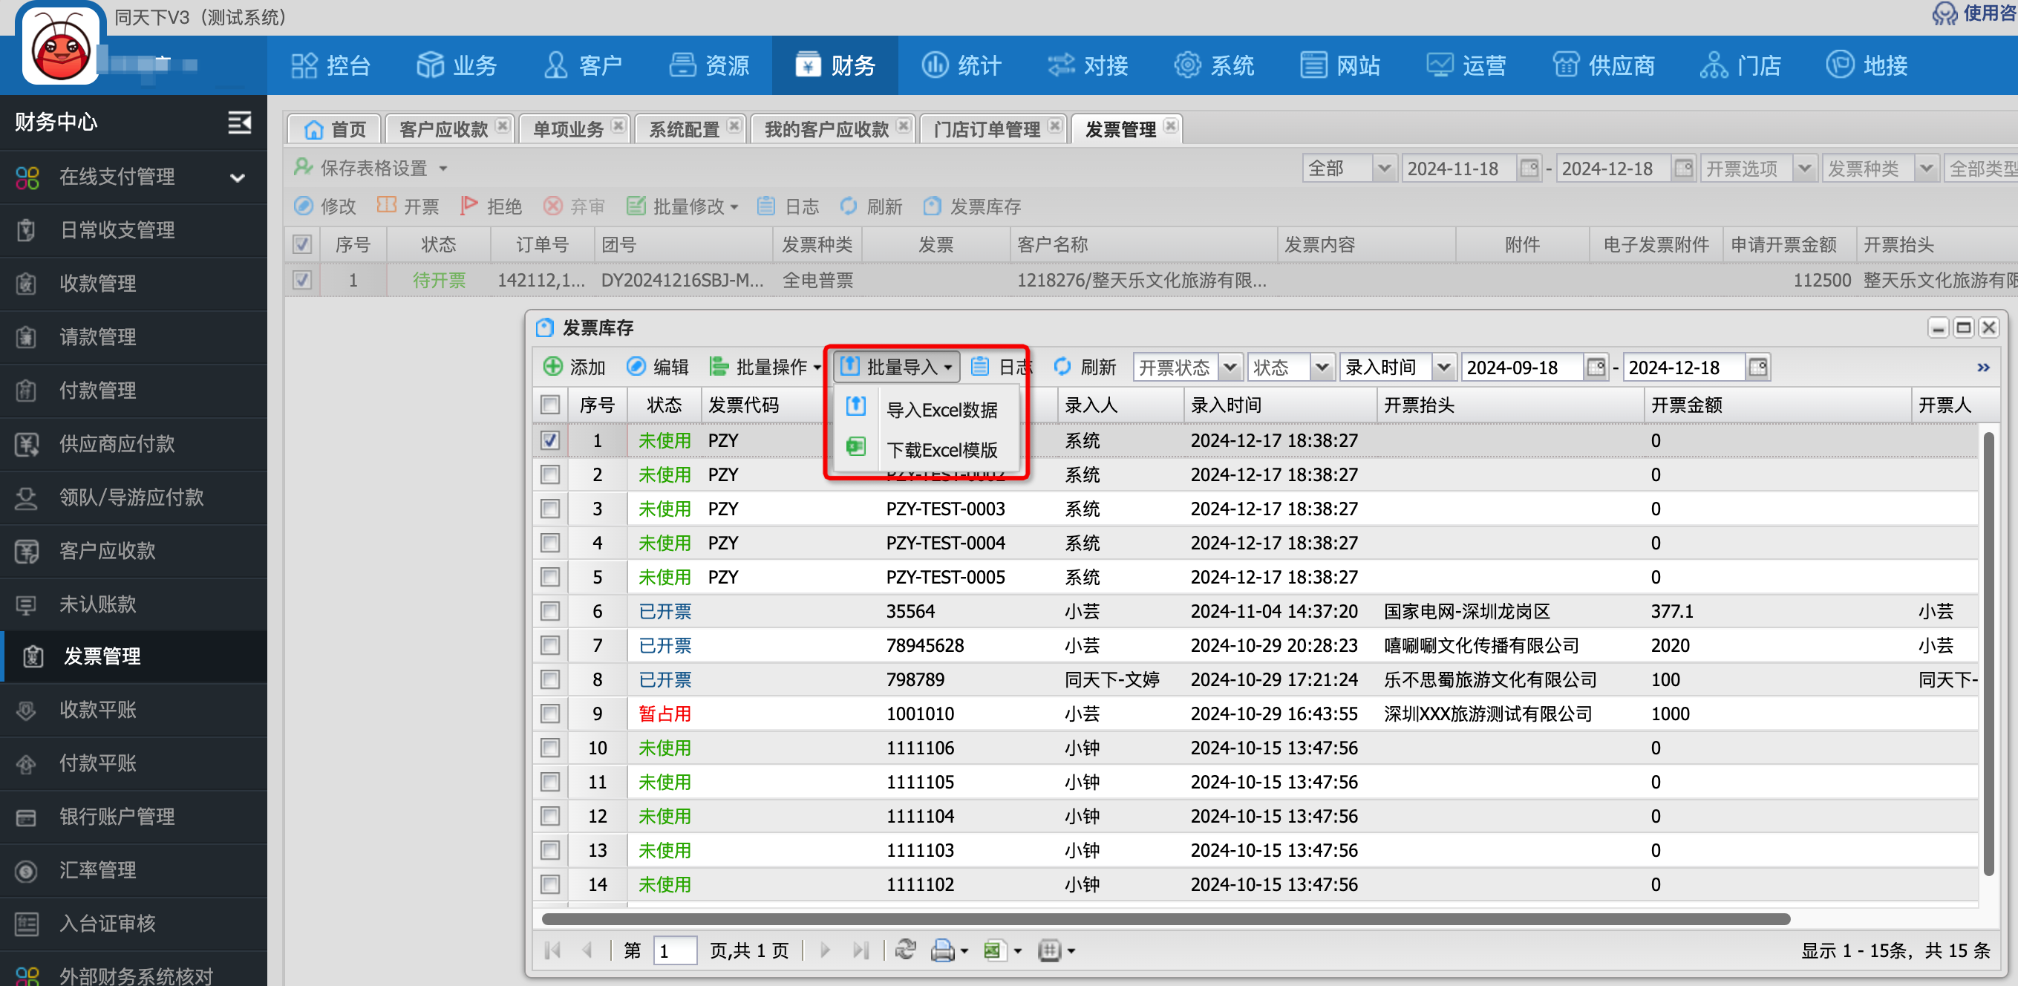
Task: Go to first page in pagination bar
Action: click(552, 950)
